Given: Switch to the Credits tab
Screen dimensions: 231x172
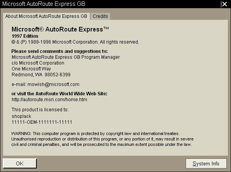Looking at the screenshot, I should click(100, 16).
